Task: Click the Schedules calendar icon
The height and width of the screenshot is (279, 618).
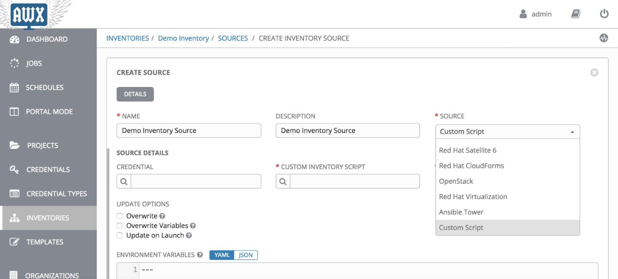Action: click(x=14, y=87)
